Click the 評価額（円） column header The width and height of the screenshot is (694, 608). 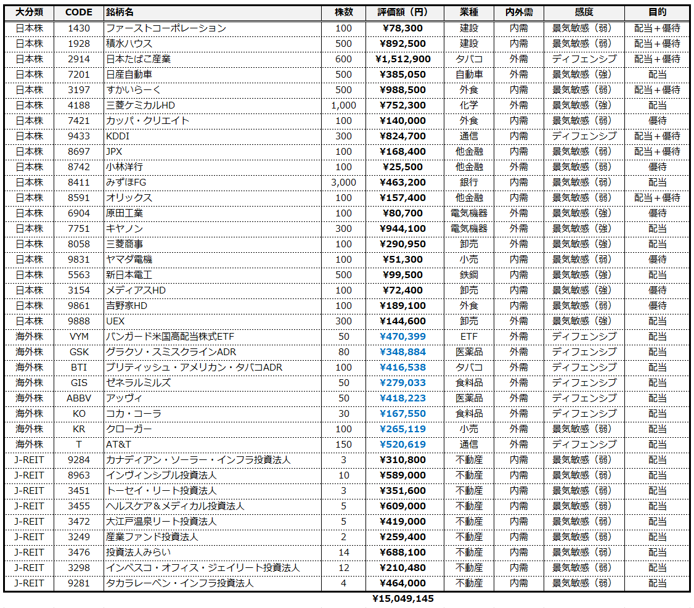point(404,12)
